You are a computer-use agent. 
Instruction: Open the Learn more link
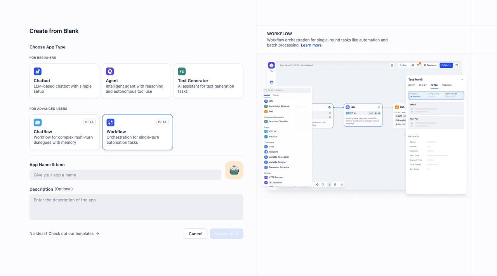click(311, 45)
